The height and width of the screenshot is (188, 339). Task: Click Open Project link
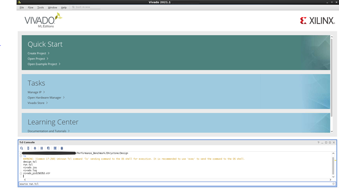tap(38, 59)
